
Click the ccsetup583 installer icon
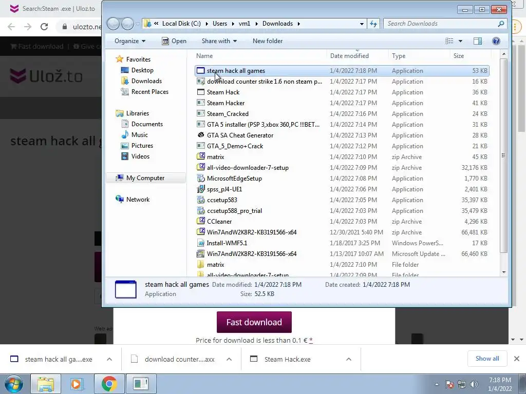(x=201, y=200)
